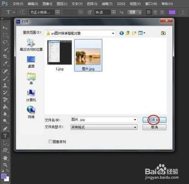Screen dimensions: 189x184
Task: Open the 帮助(H) menu
Action: coord(167,4)
